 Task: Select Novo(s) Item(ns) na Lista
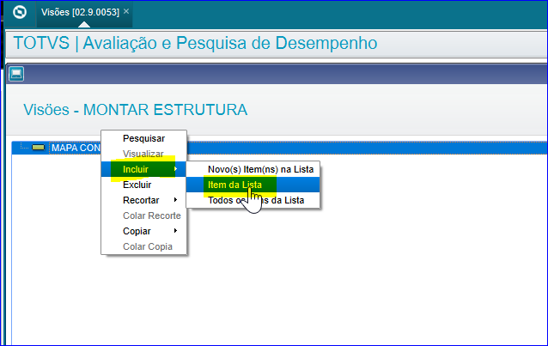pos(253,169)
